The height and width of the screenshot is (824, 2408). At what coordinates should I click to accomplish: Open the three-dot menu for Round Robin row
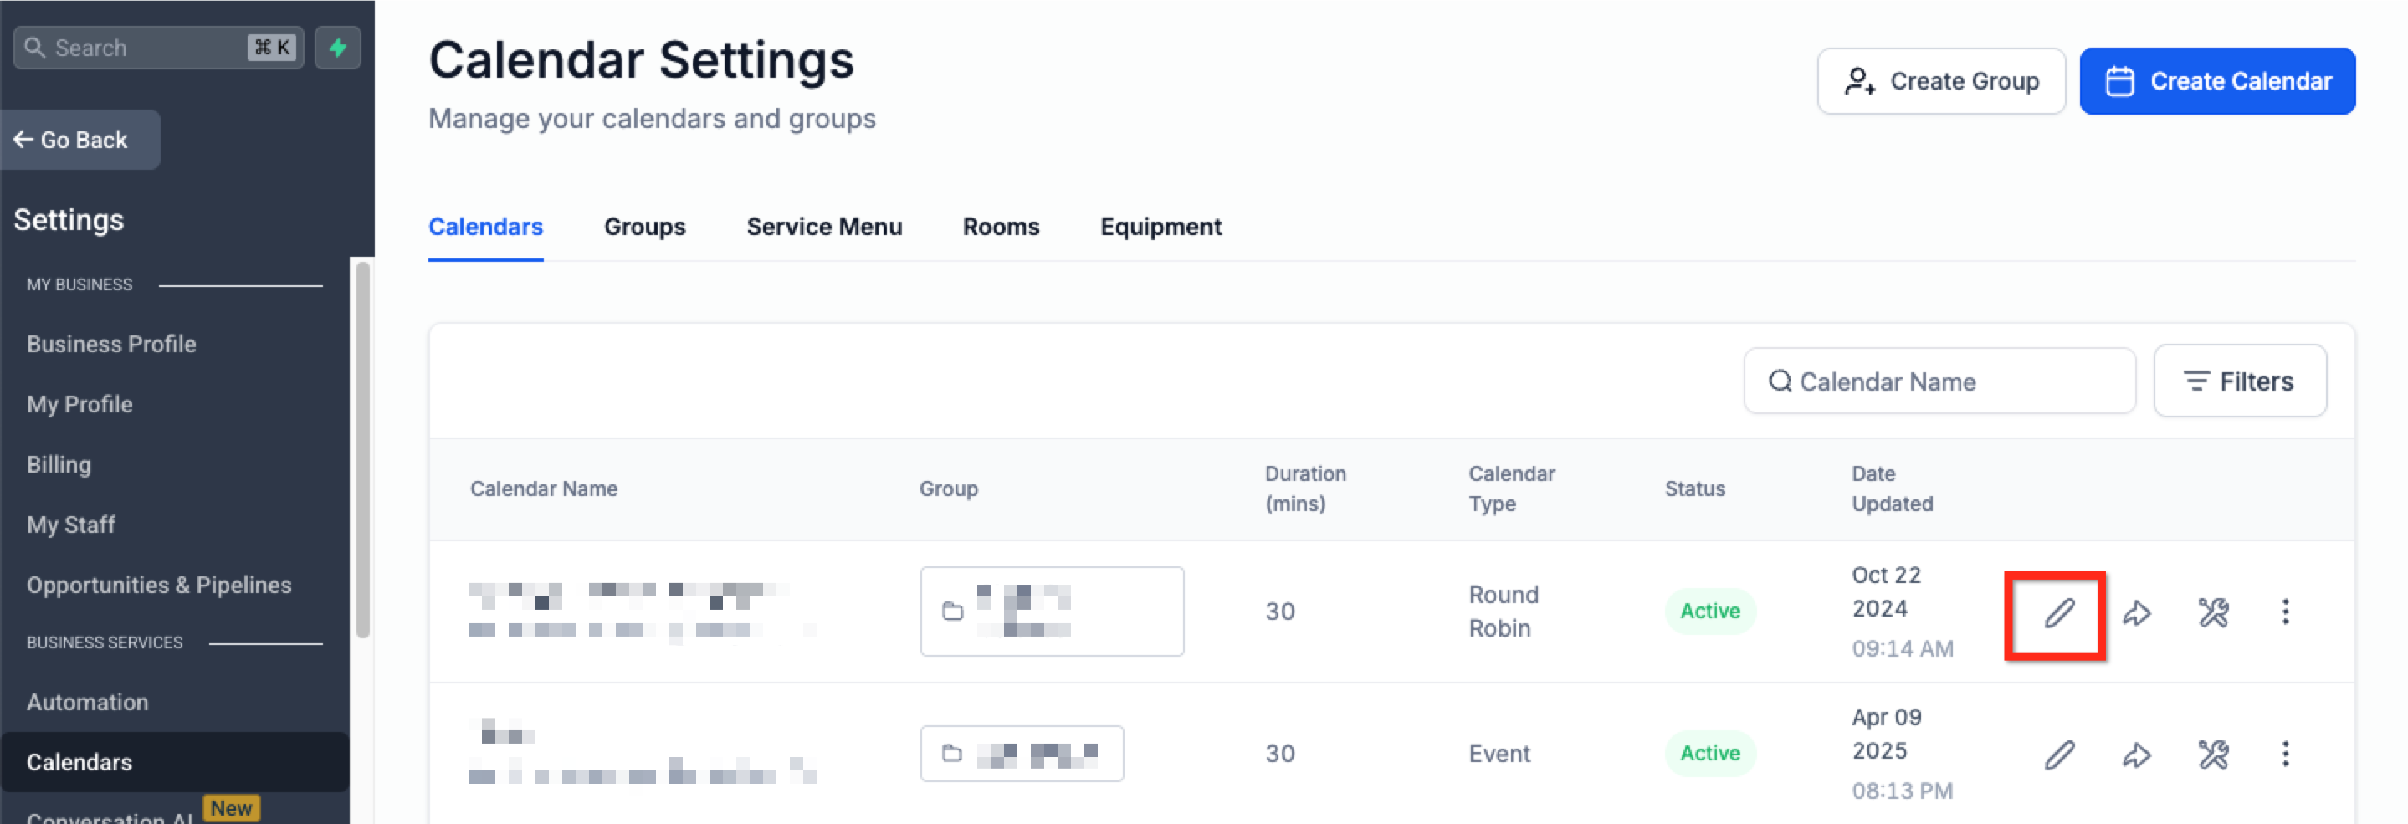coord(2285,612)
